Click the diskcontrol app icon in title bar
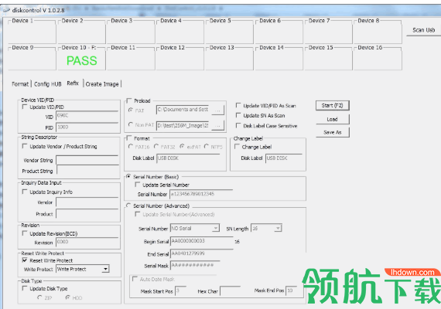This screenshot has height=309, width=441. (x=6, y=10)
